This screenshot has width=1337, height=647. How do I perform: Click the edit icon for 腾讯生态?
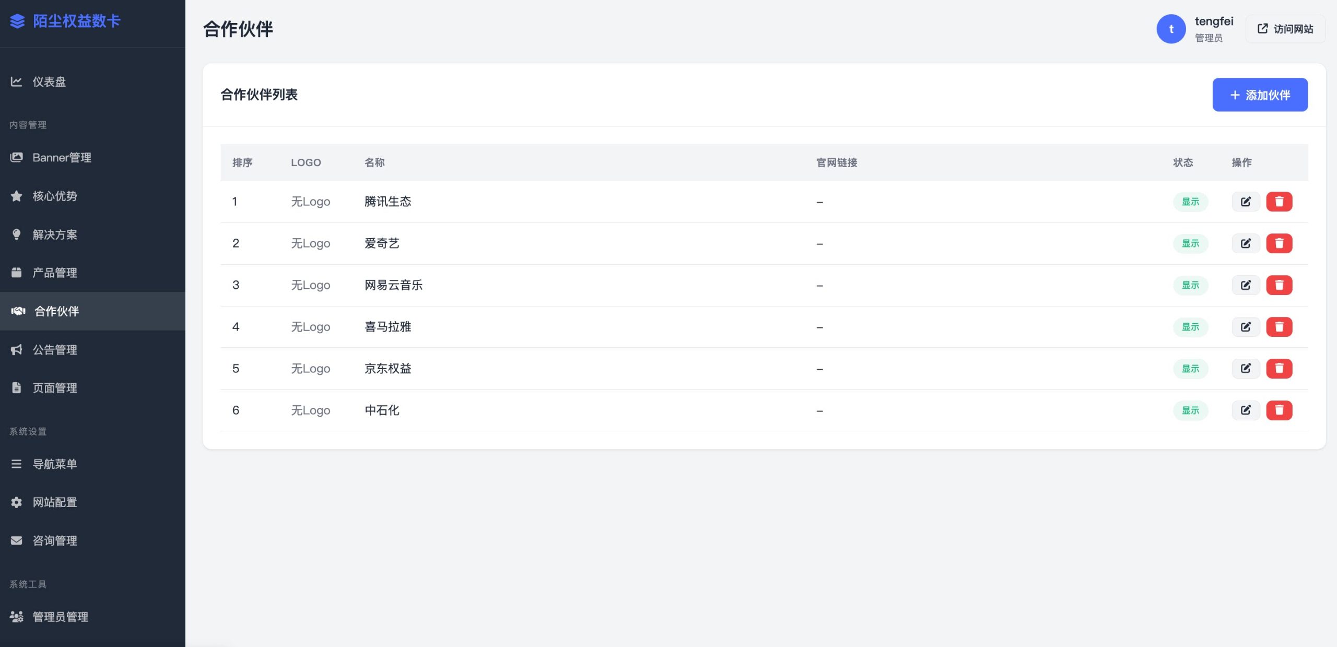1246,202
